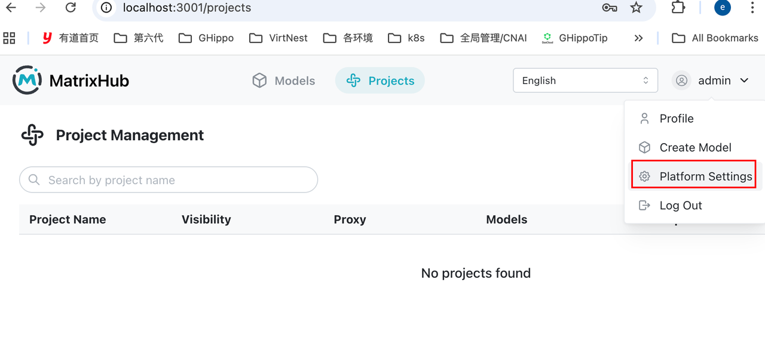The height and width of the screenshot is (341, 765).
Task: Click the cube icon beside Create Model
Action: (x=644, y=147)
